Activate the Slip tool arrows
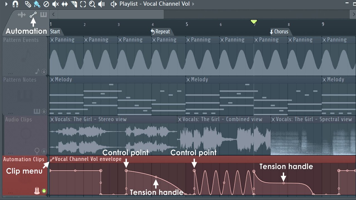This screenshot has height=200, width=356. (x=65, y=4)
